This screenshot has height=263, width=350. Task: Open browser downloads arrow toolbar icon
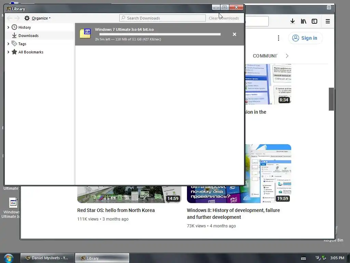293,21
